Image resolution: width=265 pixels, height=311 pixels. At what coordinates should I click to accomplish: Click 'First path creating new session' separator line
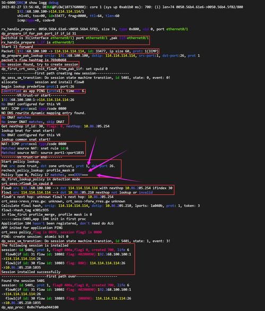pyautogui.click(x=65, y=73)
